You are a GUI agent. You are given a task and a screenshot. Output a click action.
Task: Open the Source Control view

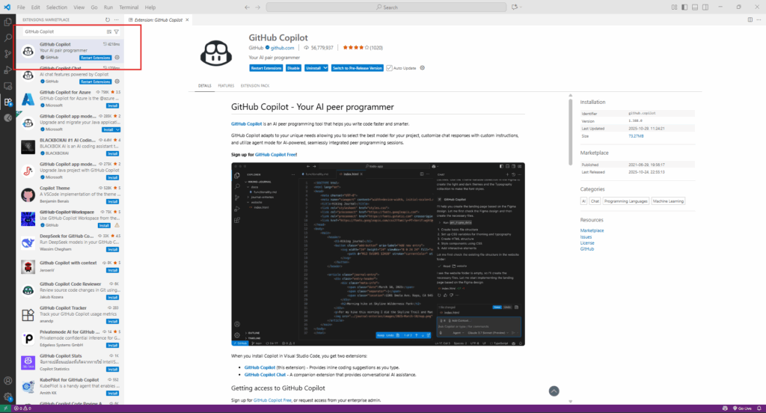[7, 54]
